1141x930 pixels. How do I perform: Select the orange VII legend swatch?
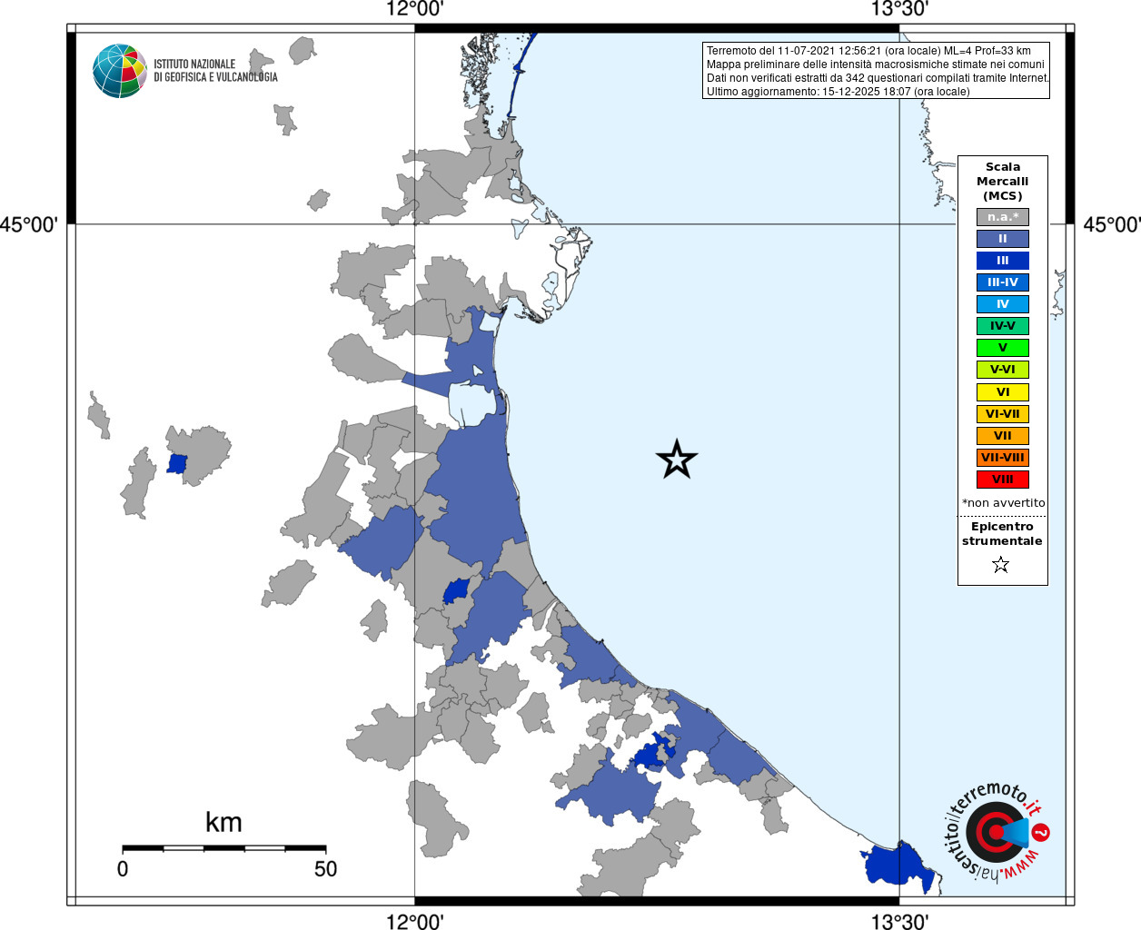1002,436
